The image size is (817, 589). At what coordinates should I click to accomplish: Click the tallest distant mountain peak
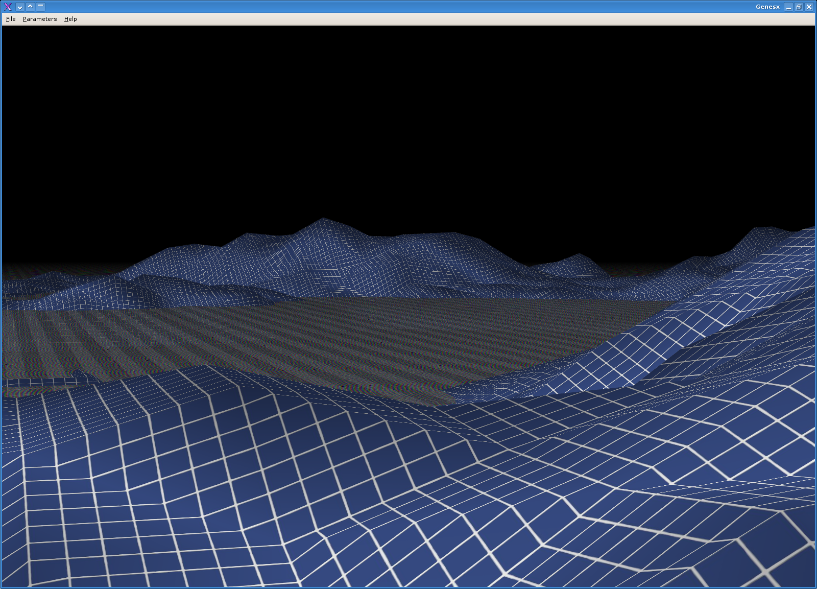[x=323, y=225]
